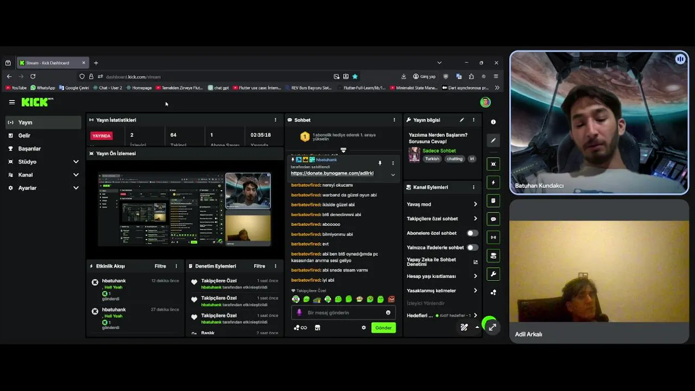The height and width of the screenshot is (391, 695).
Task: Open the donate.bynogame.com pinned link
Action: pyautogui.click(x=332, y=173)
